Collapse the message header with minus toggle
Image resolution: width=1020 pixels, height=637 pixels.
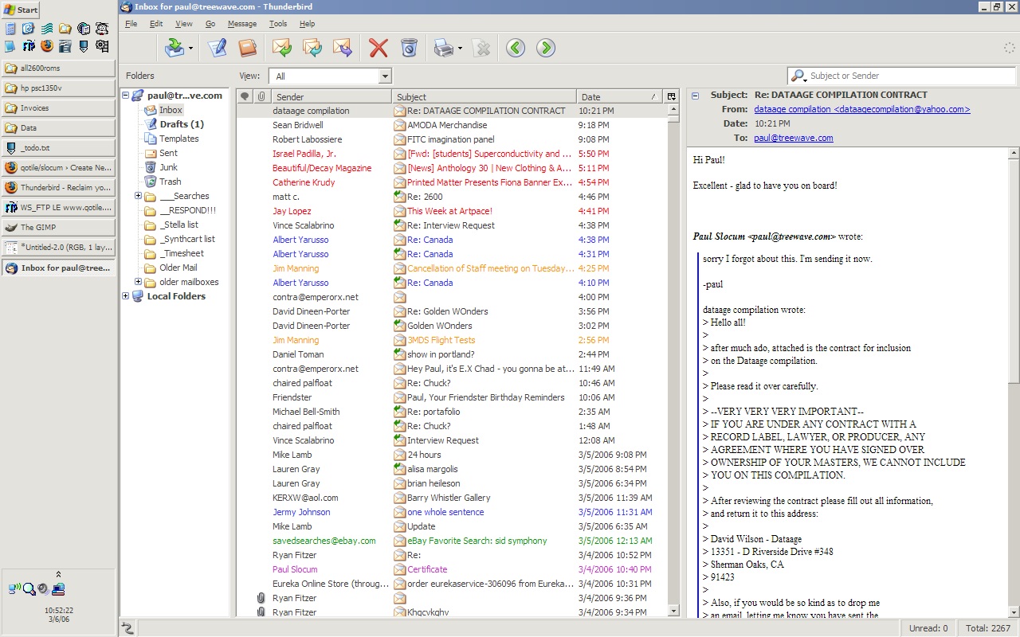point(695,96)
